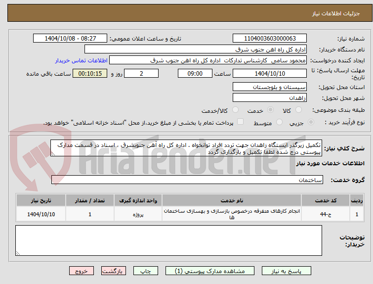The width and height of the screenshot is (373, 284).
Task: Click the تاریخ نیاز column header
Action: (x=41, y=200)
